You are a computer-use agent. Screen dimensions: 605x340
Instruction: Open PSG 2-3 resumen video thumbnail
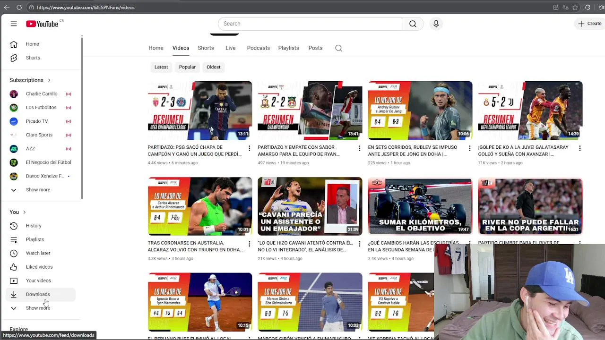click(200, 110)
